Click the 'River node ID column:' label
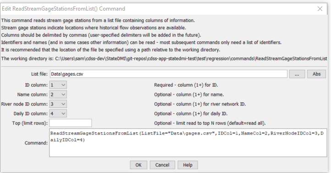 pos(24,104)
